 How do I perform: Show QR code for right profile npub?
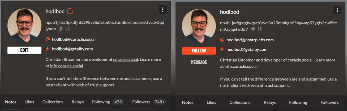[x=260, y=29]
